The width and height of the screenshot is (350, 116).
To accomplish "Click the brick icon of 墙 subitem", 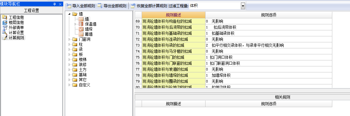I will (81, 19).
